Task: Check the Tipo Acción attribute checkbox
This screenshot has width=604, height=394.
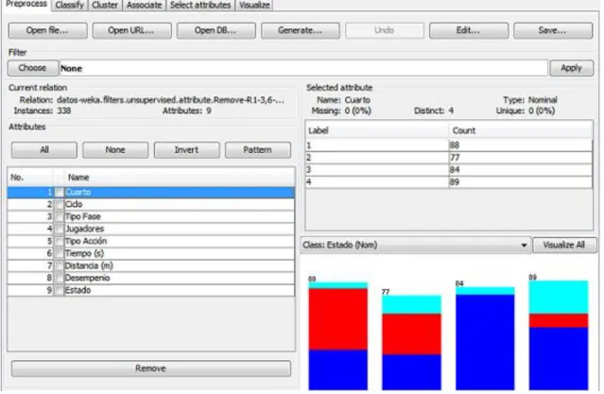Action: coord(59,242)
